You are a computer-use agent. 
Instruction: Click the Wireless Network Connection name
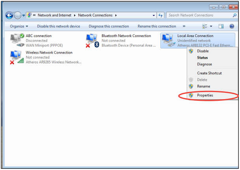(49, 53)
